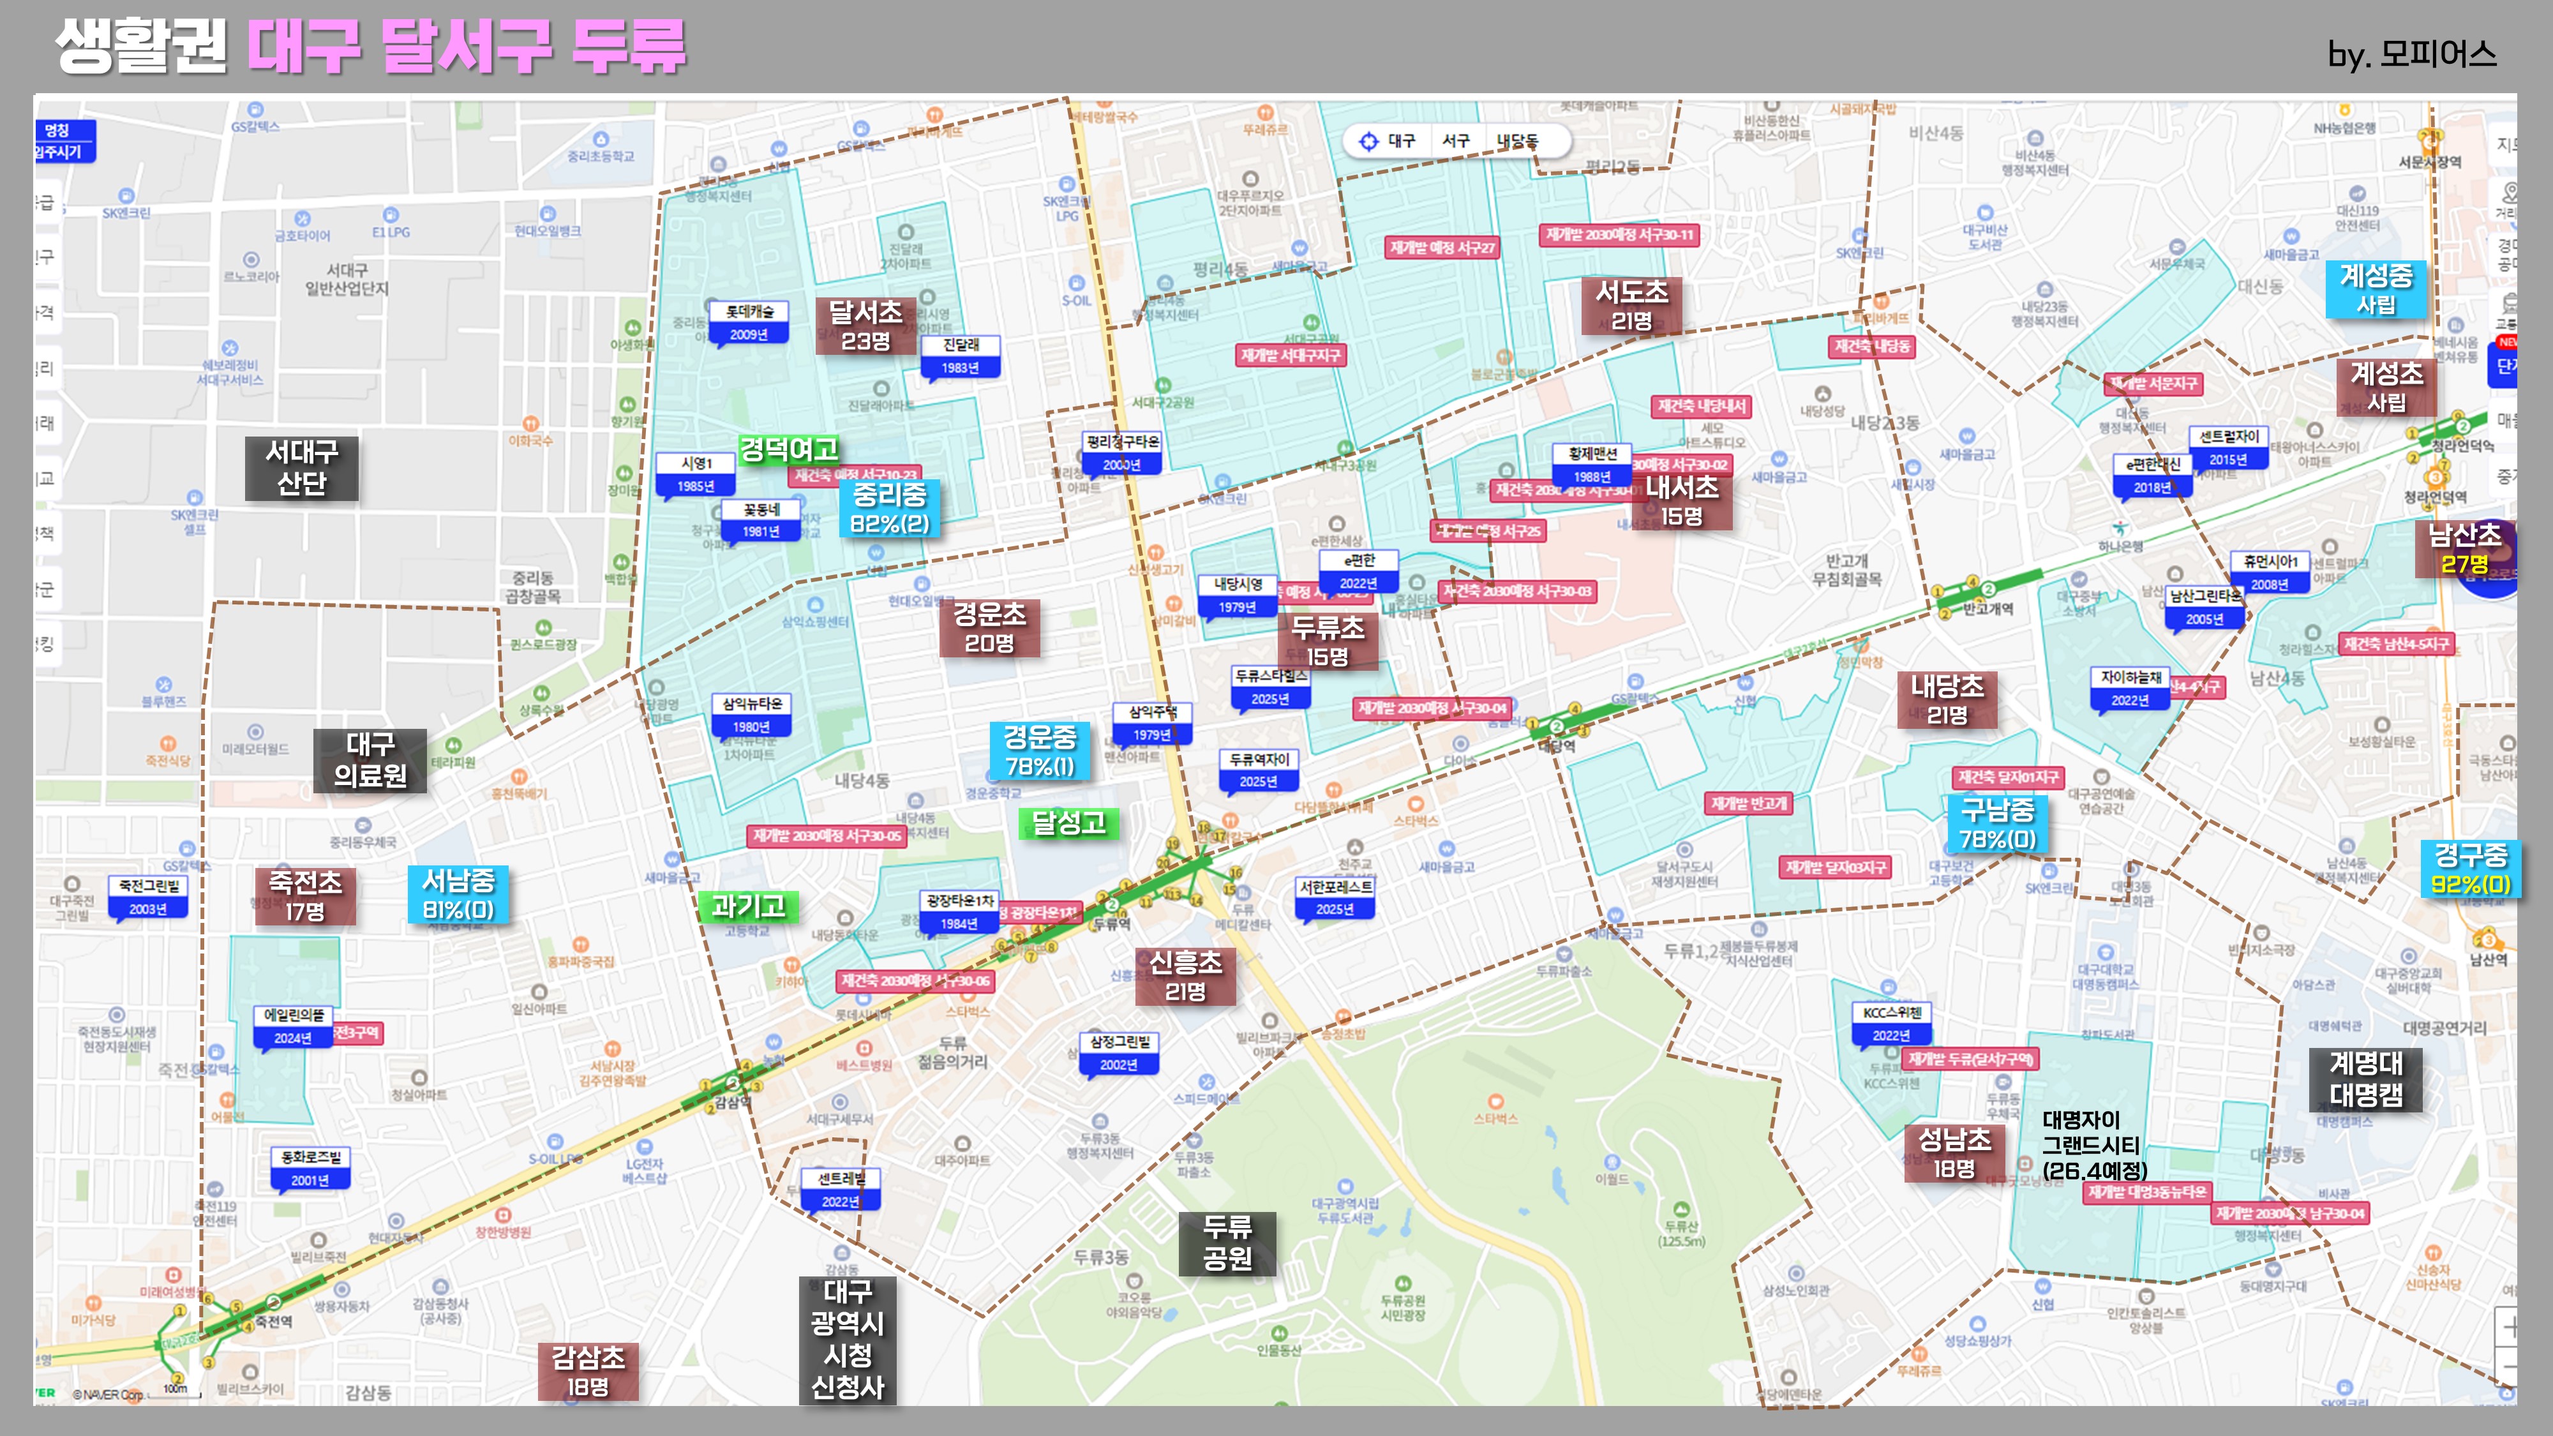The width and height of the screenshot is (2553, 1436).
Task: Click the 두류산 (125.5m) mountain icon
Action: point(1681,1209)
